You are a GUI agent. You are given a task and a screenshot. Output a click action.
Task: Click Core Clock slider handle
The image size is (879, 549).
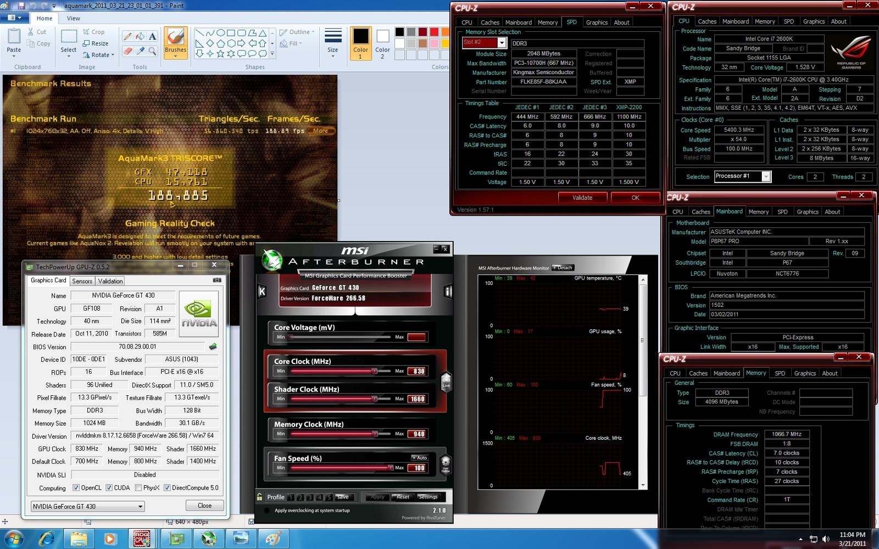(x=374, y=371)
